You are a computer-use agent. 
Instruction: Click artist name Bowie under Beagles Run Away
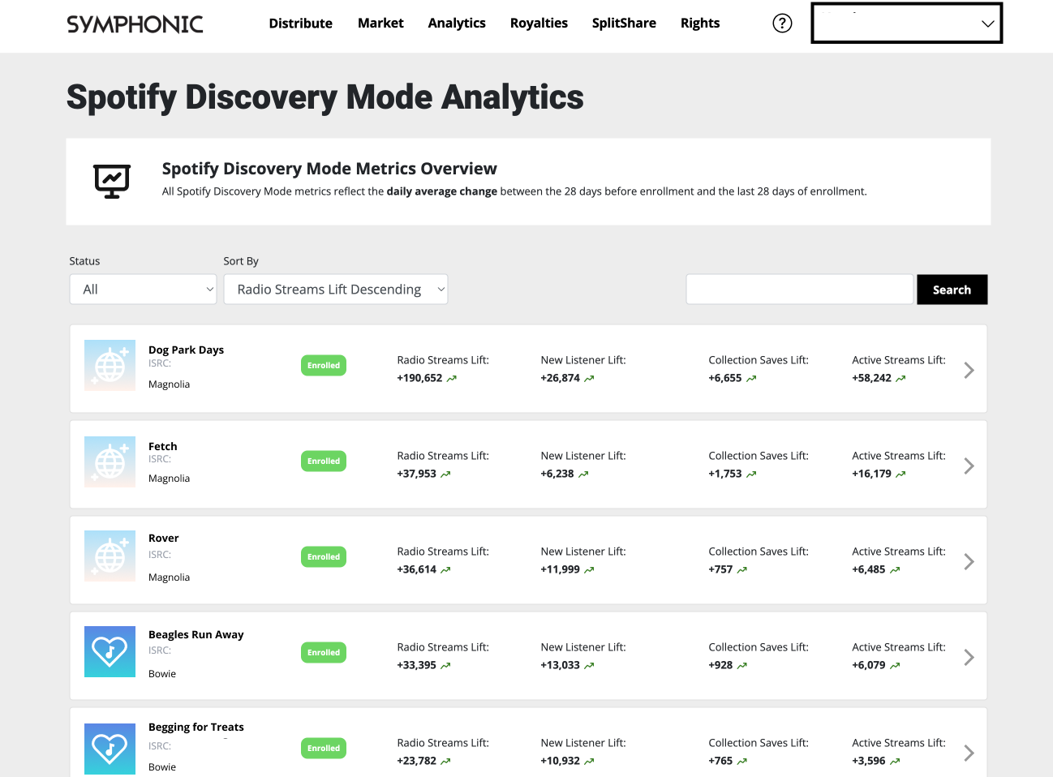[x=162, y=674]
